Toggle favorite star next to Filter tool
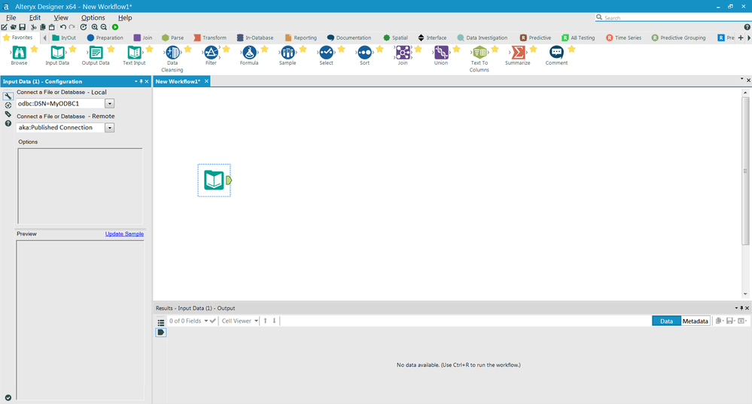Viewport: 752px width, 404px height. (x=226, y=49)
